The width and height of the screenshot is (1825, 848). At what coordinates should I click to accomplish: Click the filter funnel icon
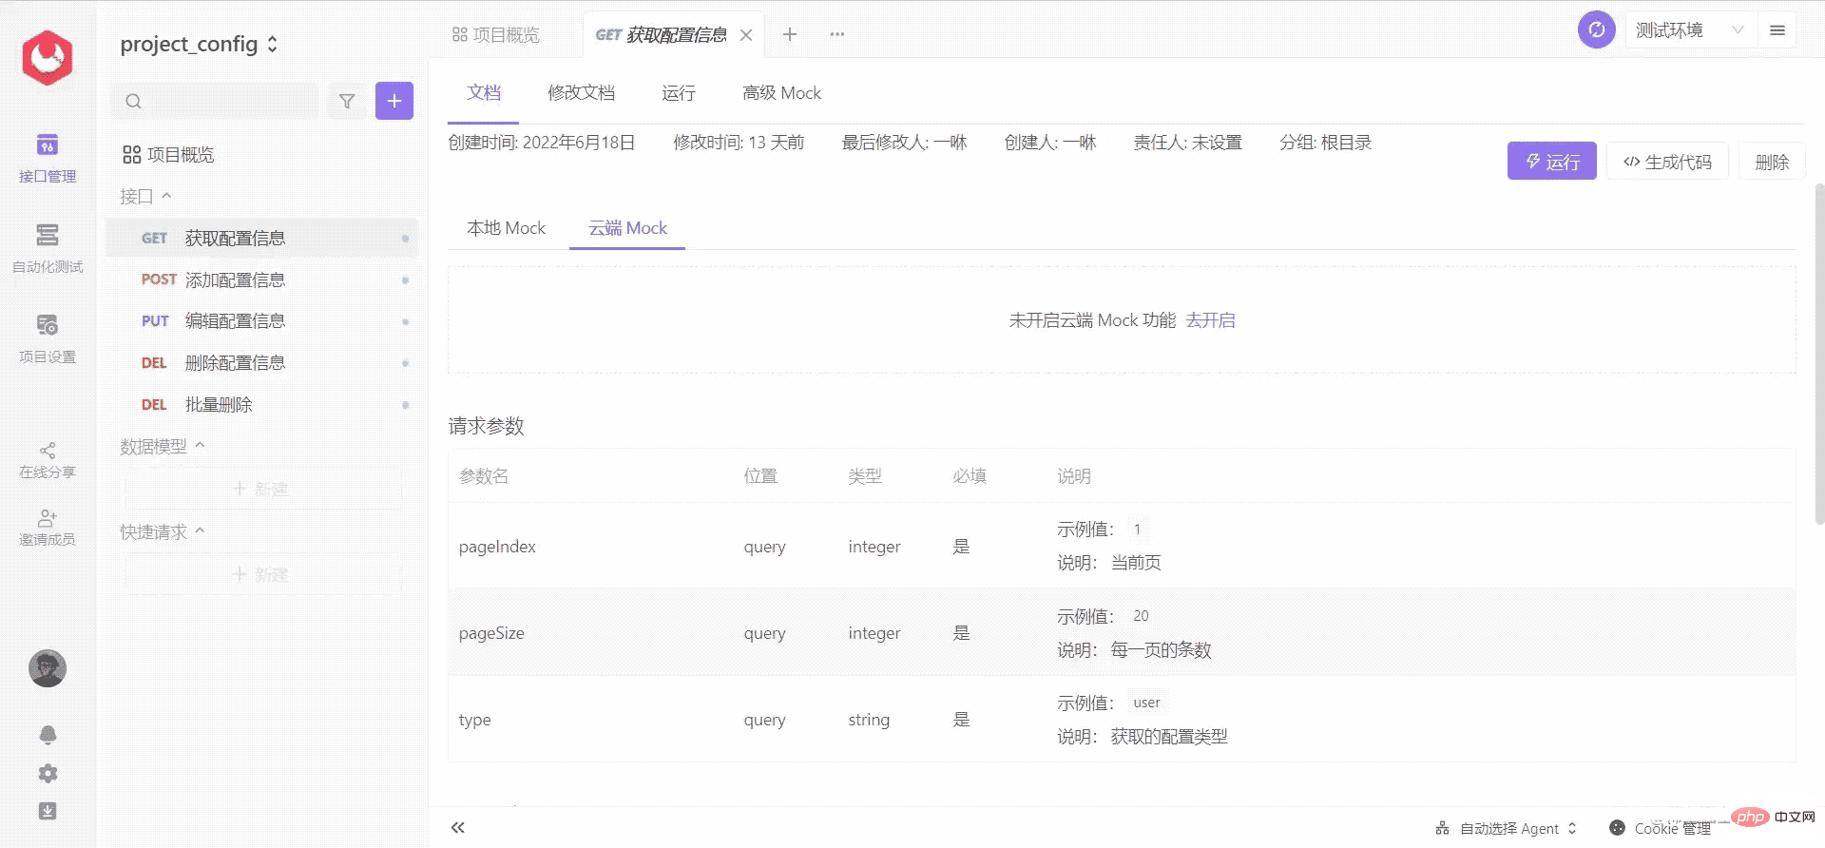(347, 101)
